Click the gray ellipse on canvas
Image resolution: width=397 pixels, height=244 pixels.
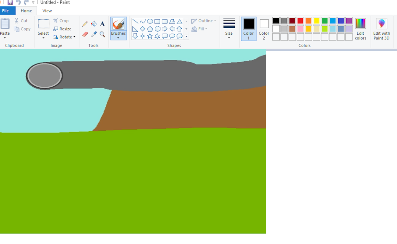[x=44, y=76]
